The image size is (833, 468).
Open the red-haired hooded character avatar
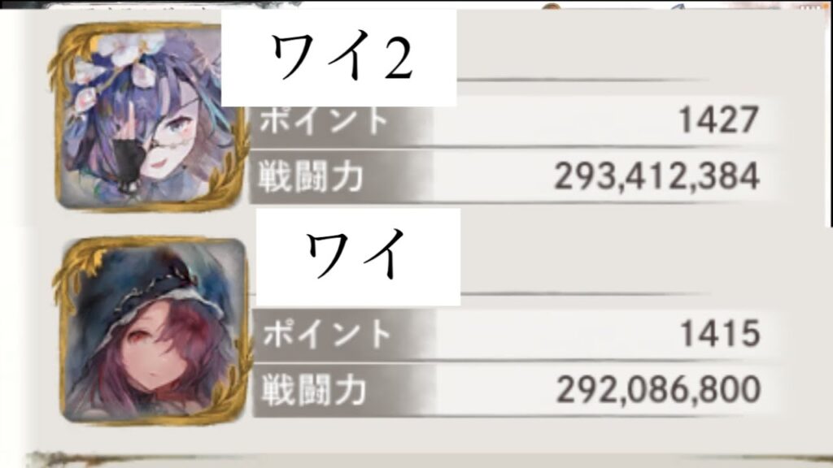153,330
